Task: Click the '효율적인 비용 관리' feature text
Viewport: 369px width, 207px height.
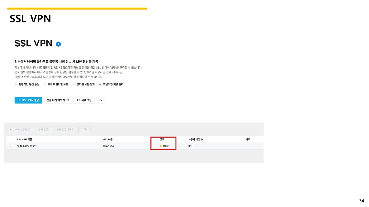Action: 113,85
